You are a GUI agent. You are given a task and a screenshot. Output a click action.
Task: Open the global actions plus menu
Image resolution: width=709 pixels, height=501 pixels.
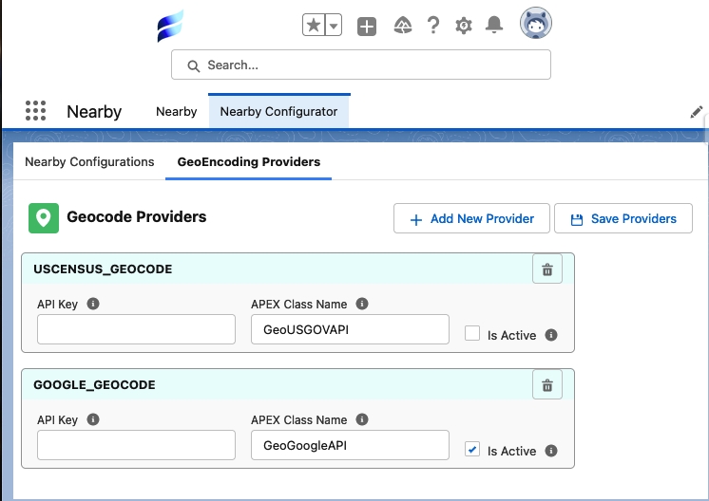pyautogui.click(x=367, y=27)
